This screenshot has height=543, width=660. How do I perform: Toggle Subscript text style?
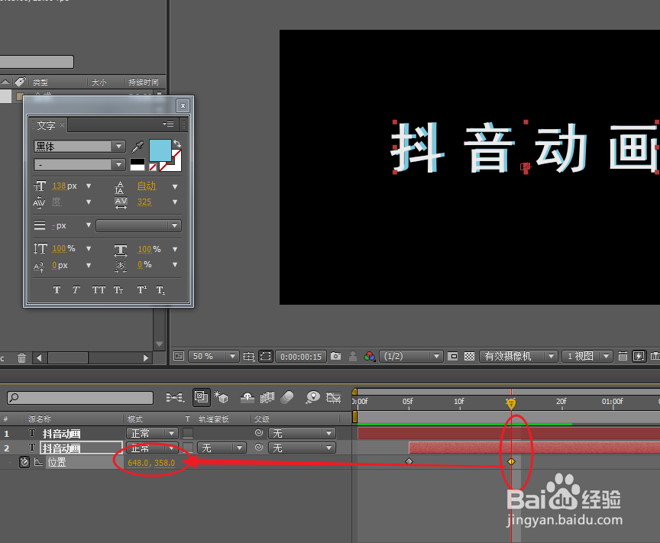point(160,289)
